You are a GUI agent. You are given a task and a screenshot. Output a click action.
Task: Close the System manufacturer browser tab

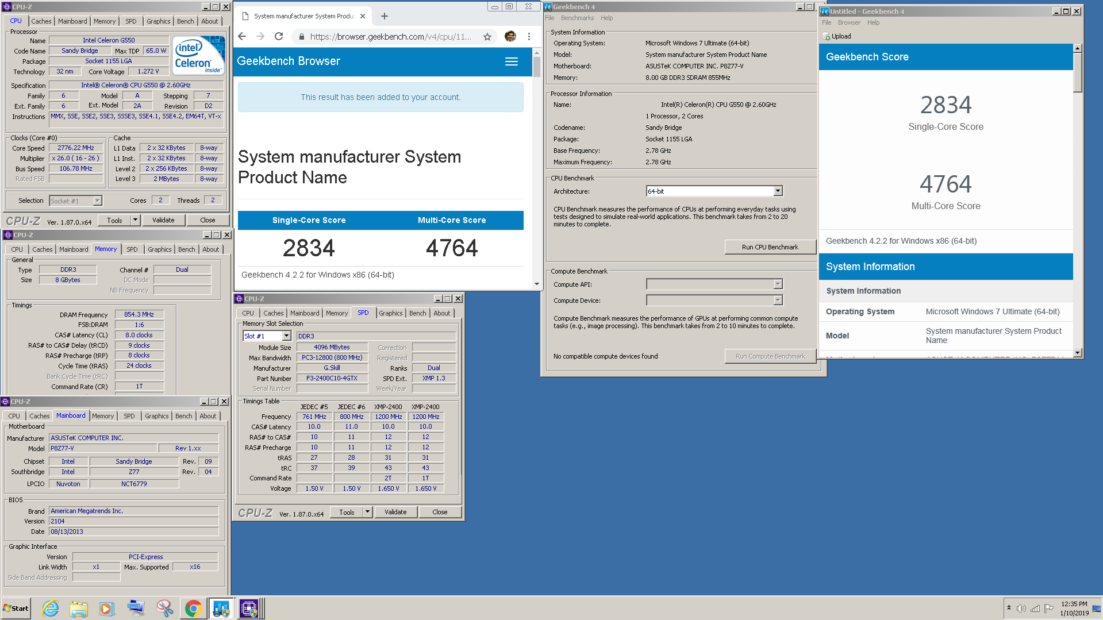coord(363,16)
